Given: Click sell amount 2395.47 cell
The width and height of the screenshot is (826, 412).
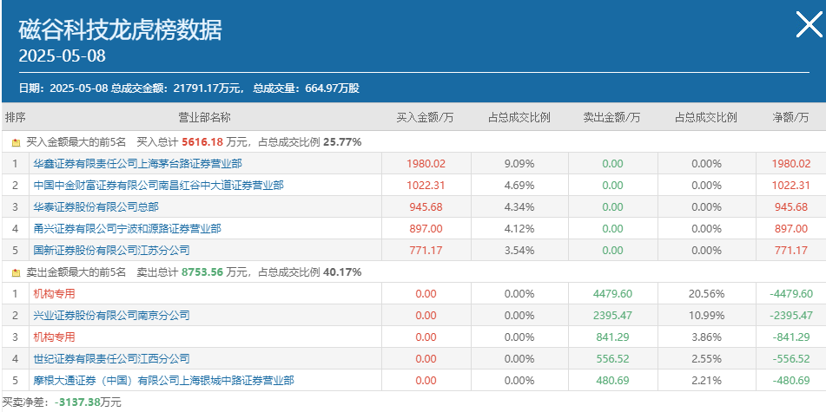Looking at the screenshot, I should (612, 315).
